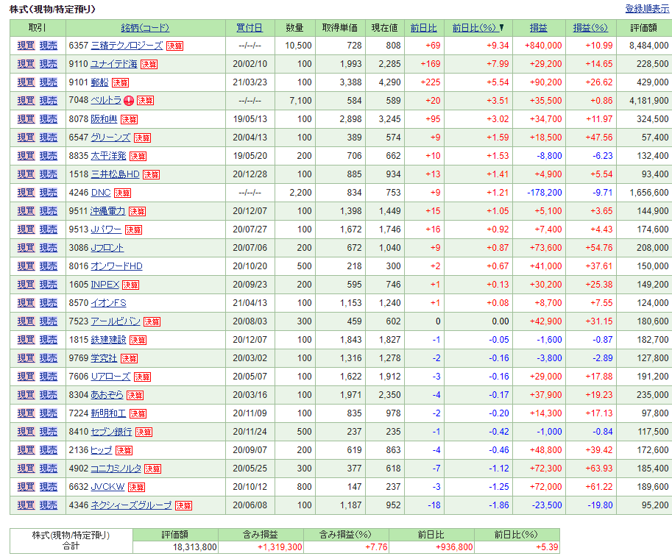Click 現売 for 7048 ベルトラ
672x559 pixels.
(48, 101)
